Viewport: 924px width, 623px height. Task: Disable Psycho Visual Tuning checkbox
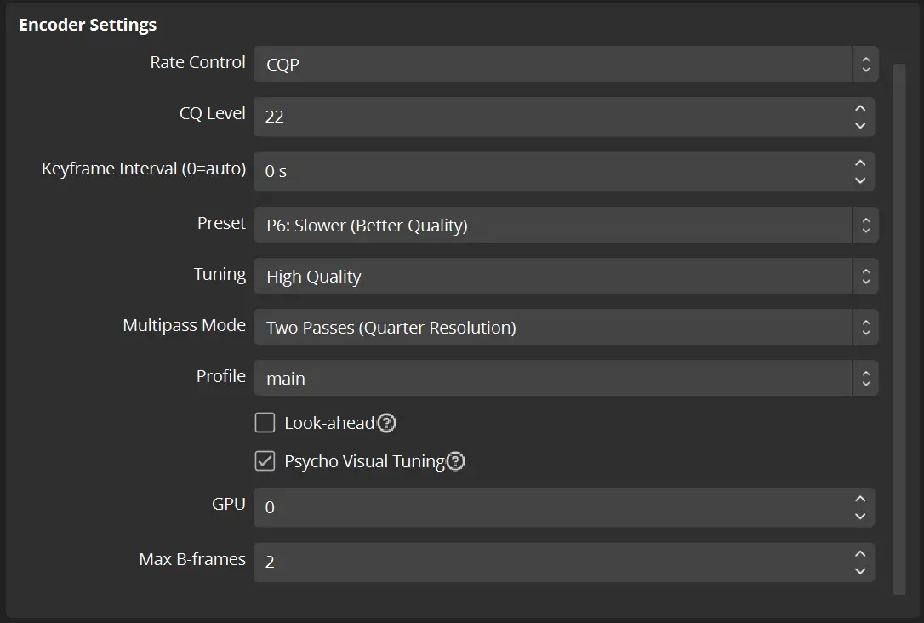pos(265,461)
